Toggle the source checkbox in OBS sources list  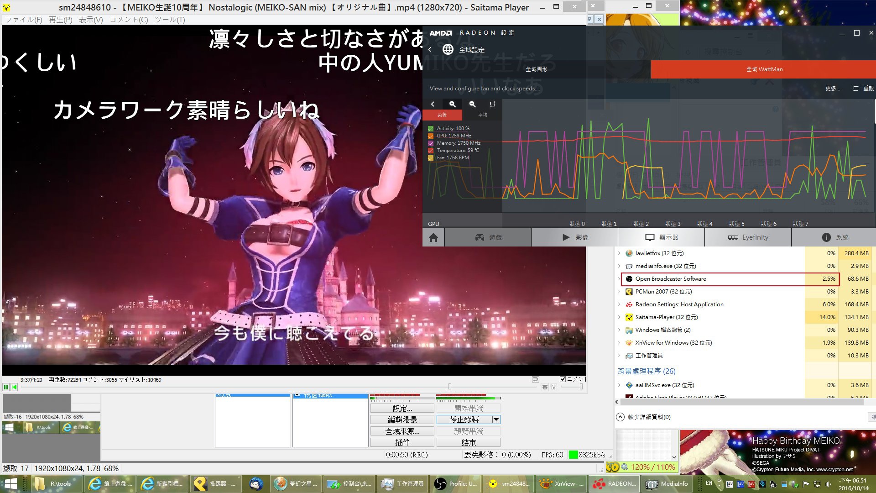point(297,395)
